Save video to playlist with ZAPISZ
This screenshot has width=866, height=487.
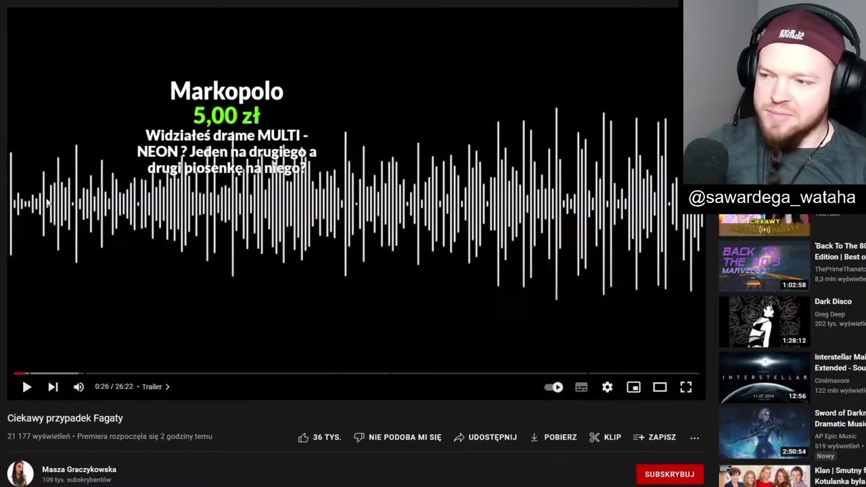(x=654, y=438)
